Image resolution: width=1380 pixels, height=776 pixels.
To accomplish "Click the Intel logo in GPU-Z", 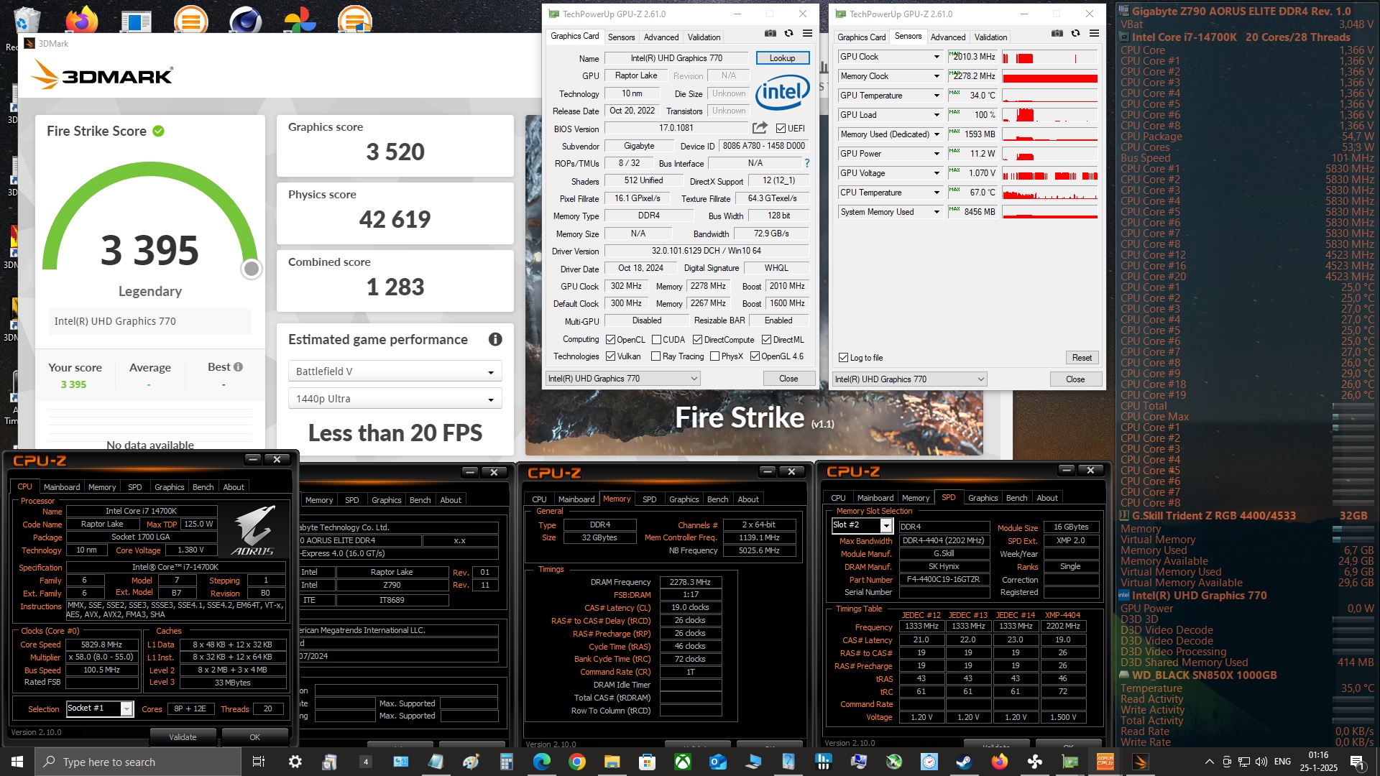I will point(782,92).
